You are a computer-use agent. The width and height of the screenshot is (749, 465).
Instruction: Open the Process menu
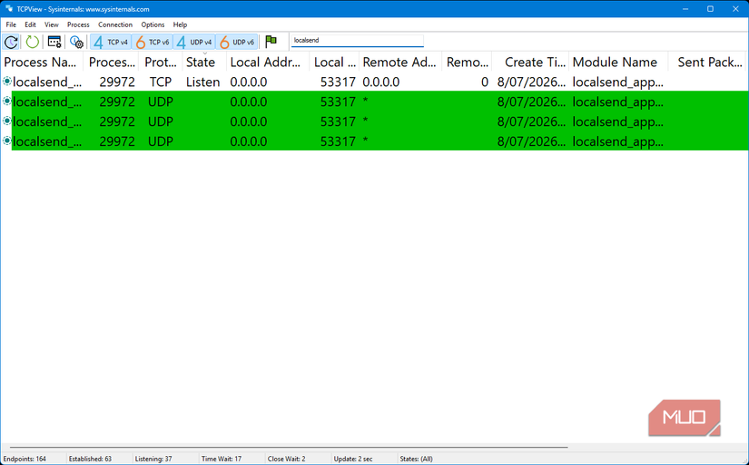click(78, 24)
